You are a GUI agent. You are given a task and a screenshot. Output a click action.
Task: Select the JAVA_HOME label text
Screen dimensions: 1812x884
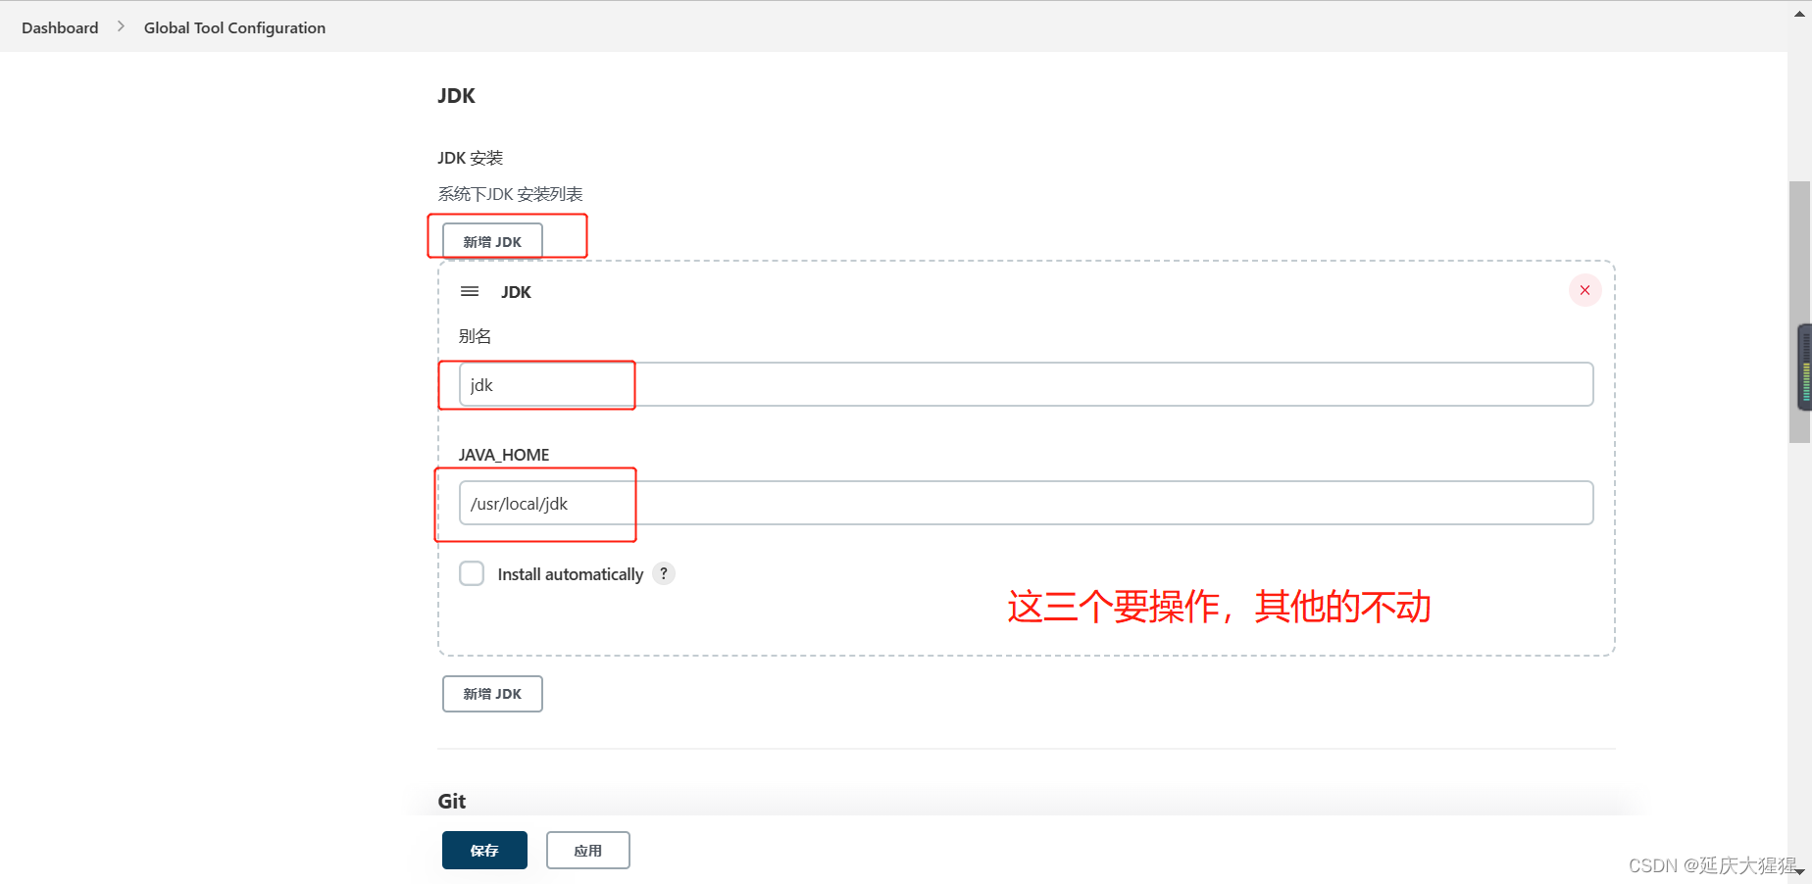click(504, 455)
